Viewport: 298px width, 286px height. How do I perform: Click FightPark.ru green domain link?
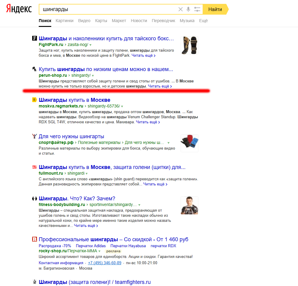(x=51, y=44)
